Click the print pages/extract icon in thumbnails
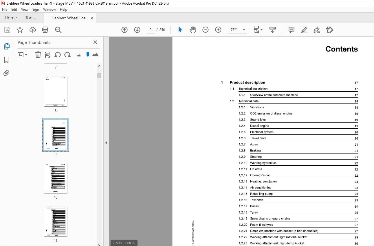 click(x=48, y=55)
